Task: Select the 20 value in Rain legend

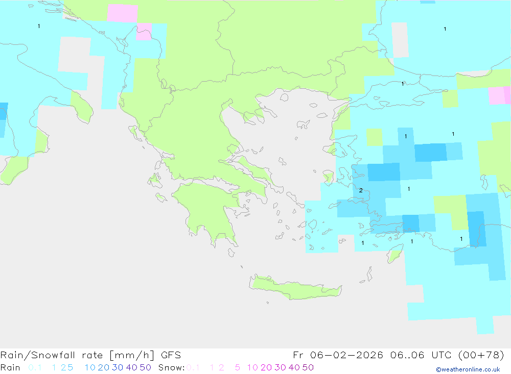Action: 104,367
